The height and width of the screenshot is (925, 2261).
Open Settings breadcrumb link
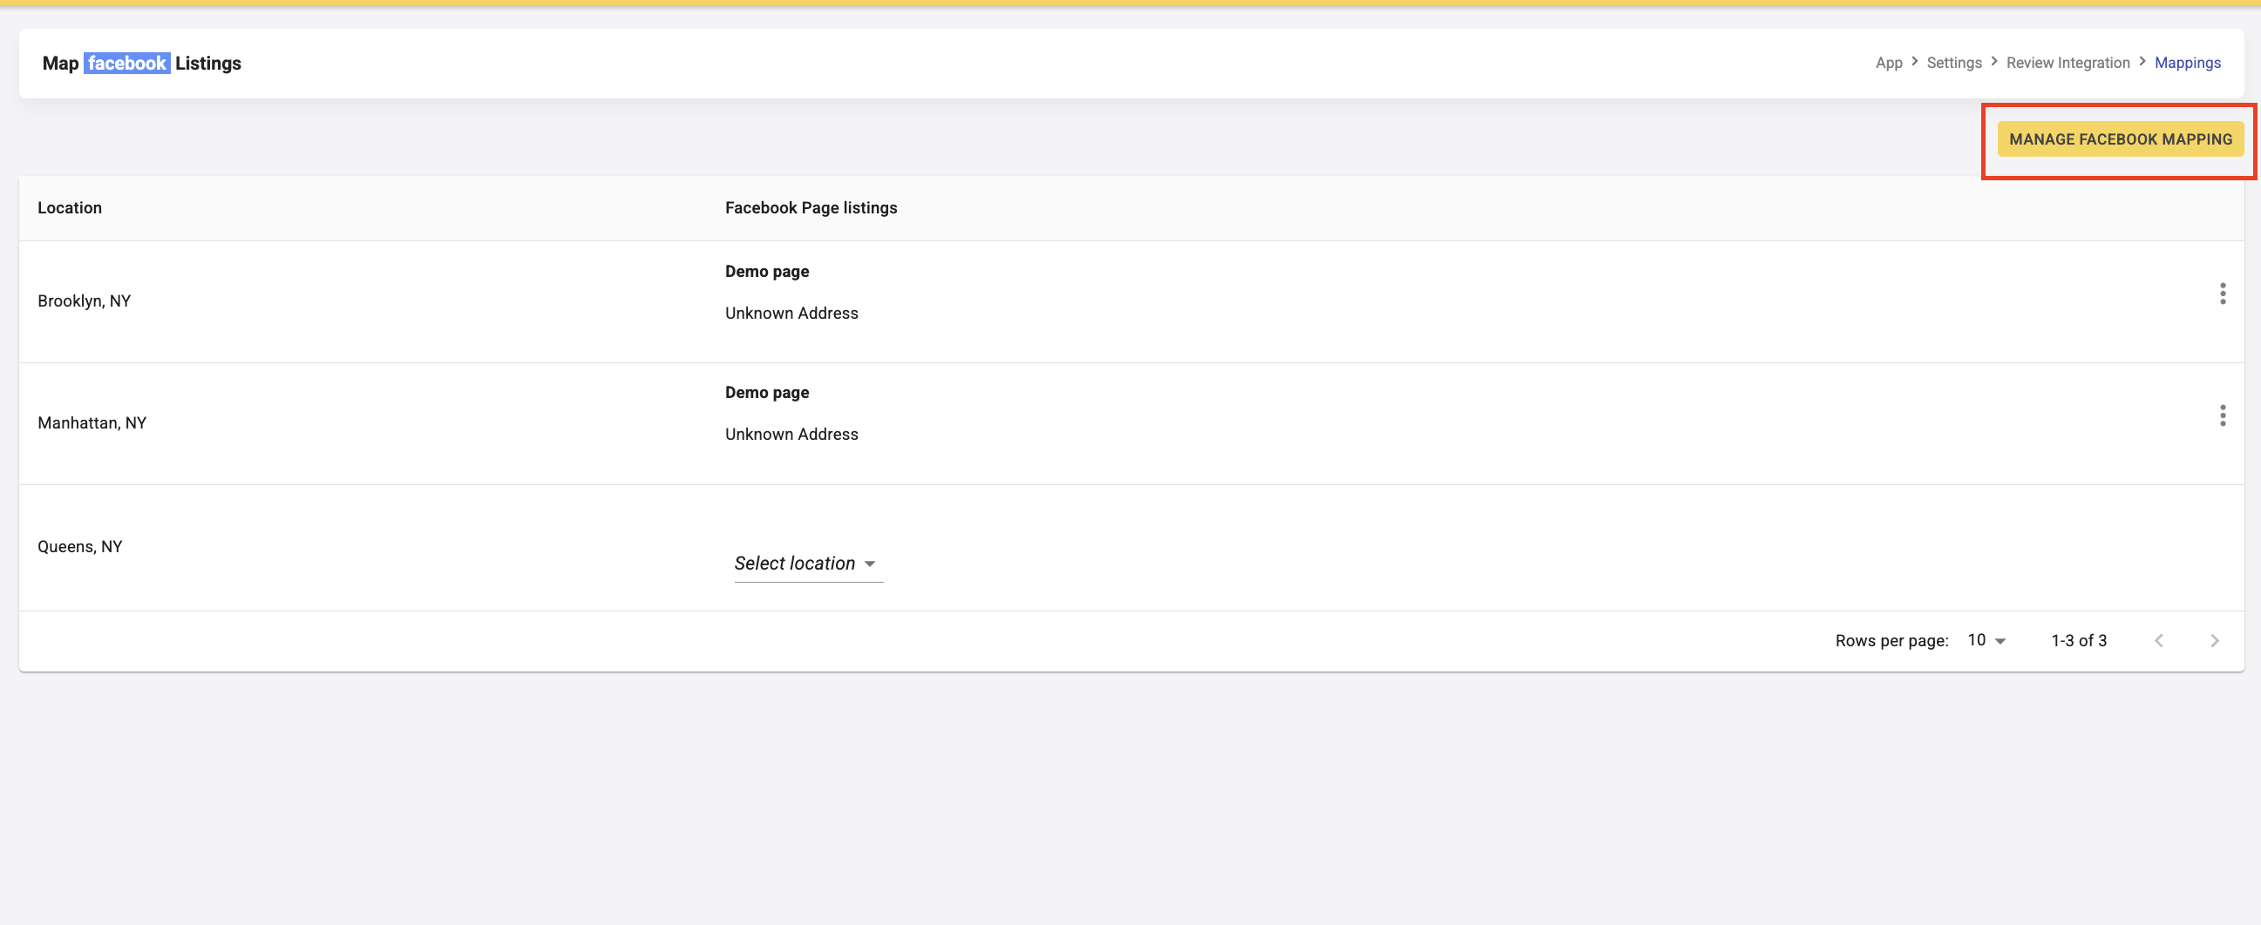[1954, 63]
